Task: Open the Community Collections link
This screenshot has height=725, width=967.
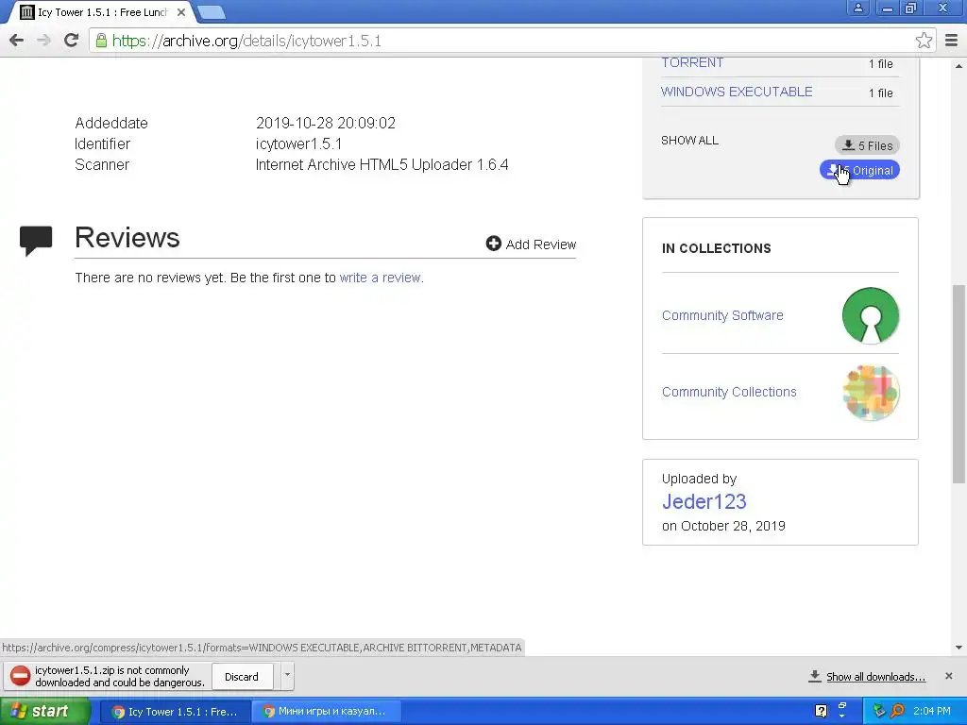Action: tap(729, 392)
